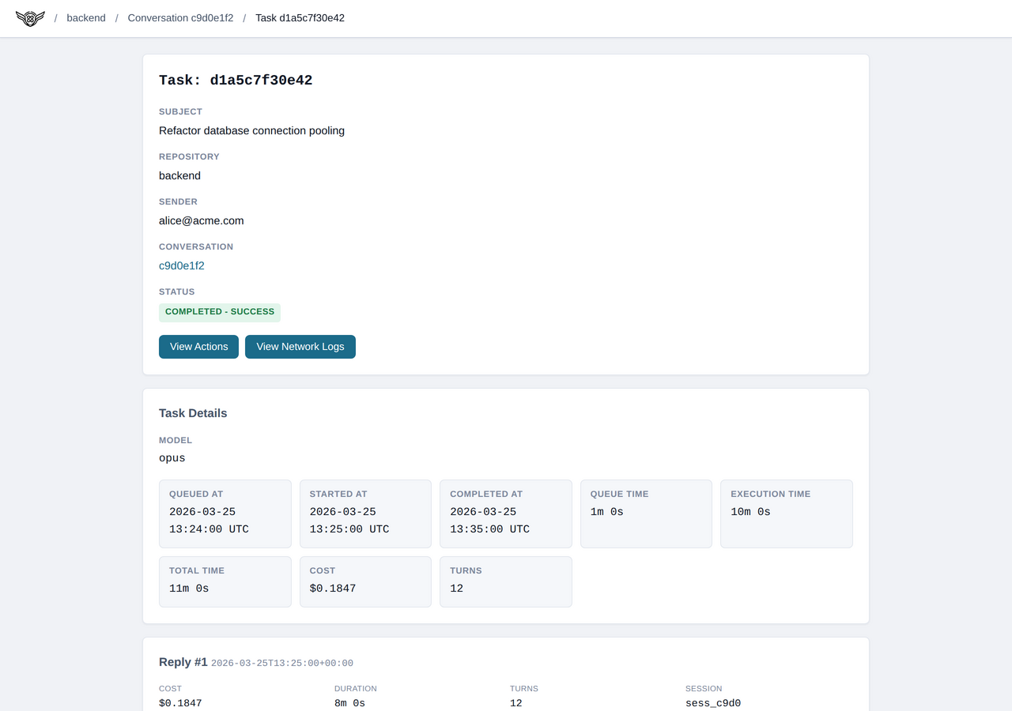The image size is (1012, 711).
Task: Go to Conversation c9d0e1f2 breadcrumb
Action: 180,18
